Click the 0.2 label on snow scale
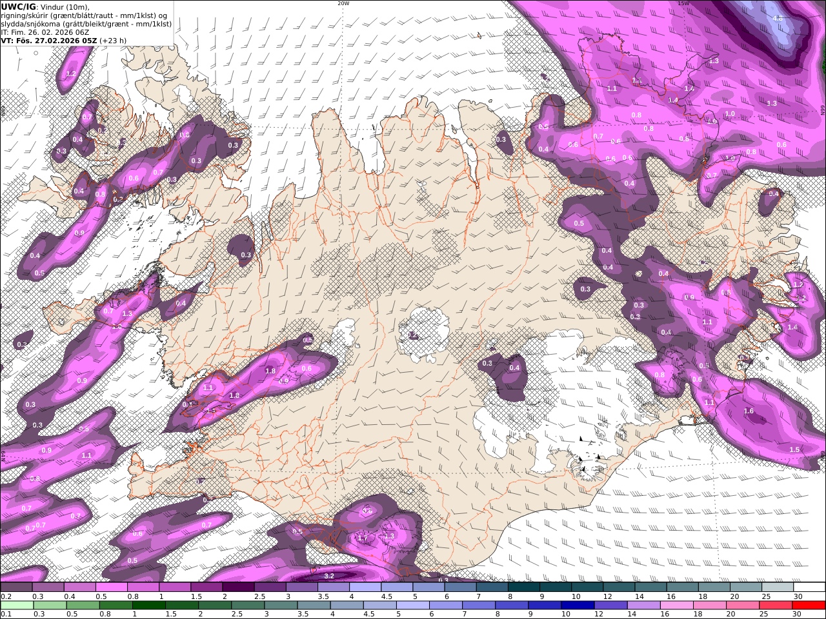 coord(5,596)
